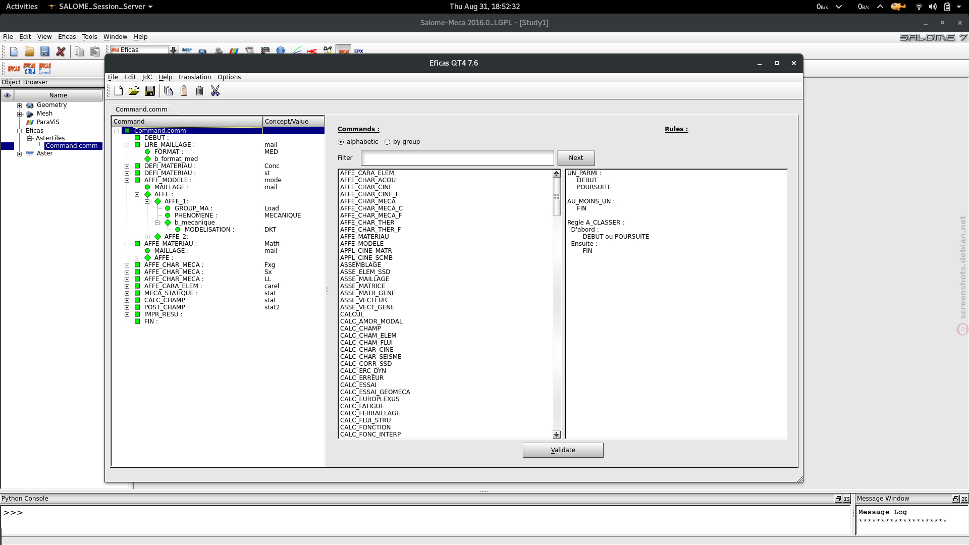Image resolution: width=969 pixels, height=545 pixels.
Task: Open the Eficas module combo dropdown
Action: point(173,49)
